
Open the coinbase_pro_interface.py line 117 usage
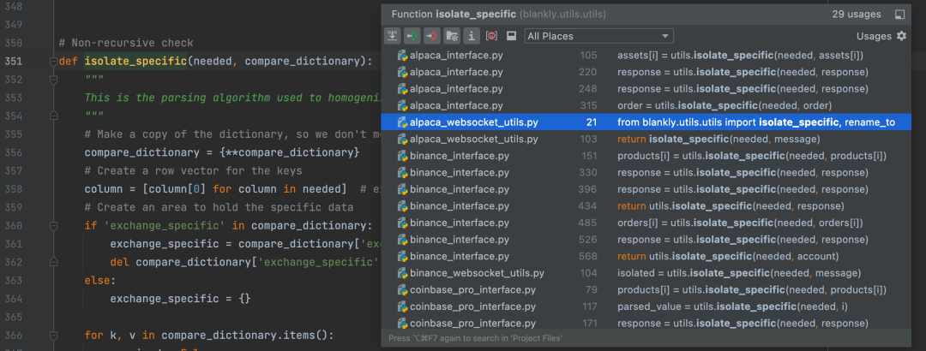(x=643, y=306)
